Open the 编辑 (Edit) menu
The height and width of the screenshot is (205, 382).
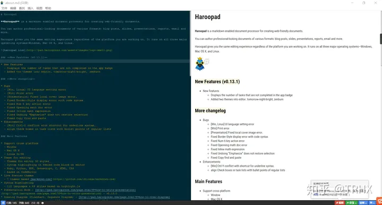click(x=13, y=8)
